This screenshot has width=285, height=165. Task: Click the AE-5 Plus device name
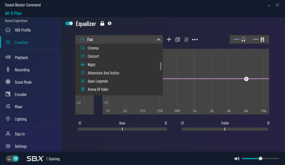(13, 13)
